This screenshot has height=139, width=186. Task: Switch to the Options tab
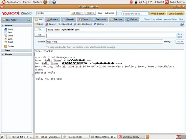click(132, 19)
